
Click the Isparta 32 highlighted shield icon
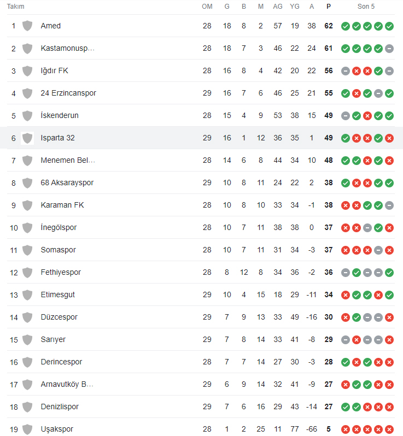(x=27, y=138)
